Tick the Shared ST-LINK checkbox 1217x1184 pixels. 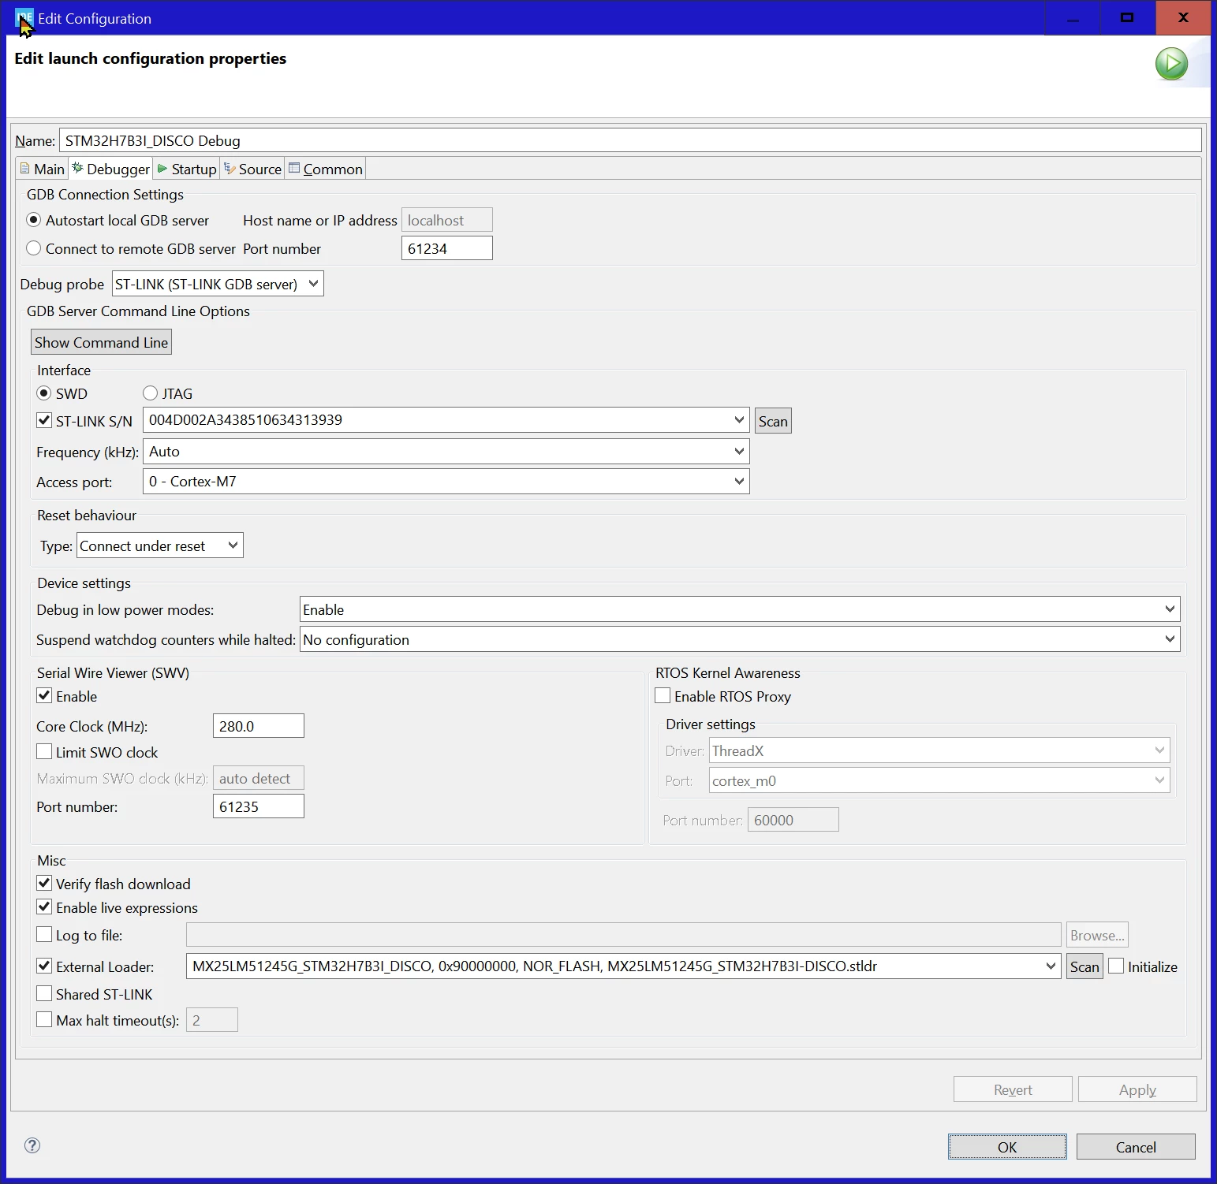point(44,993)
